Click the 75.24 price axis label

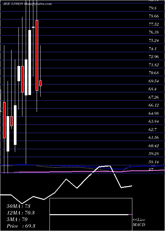[x=154, y=40]
